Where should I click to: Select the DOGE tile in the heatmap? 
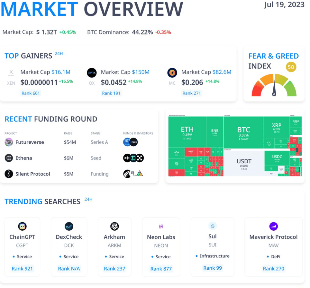(296, 122)
